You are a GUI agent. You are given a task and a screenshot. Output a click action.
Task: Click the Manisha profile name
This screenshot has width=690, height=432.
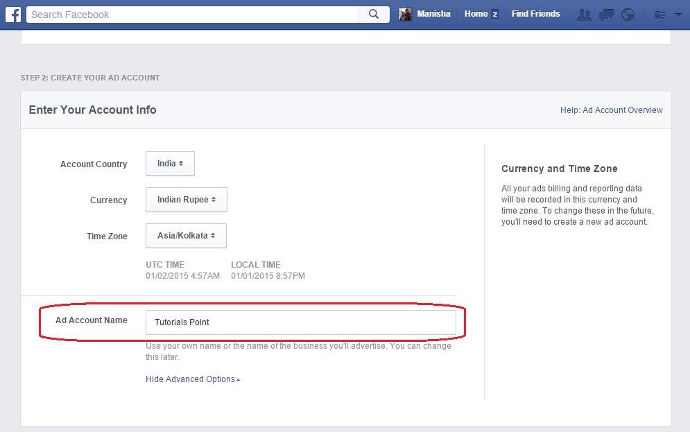tap(433, 13)
